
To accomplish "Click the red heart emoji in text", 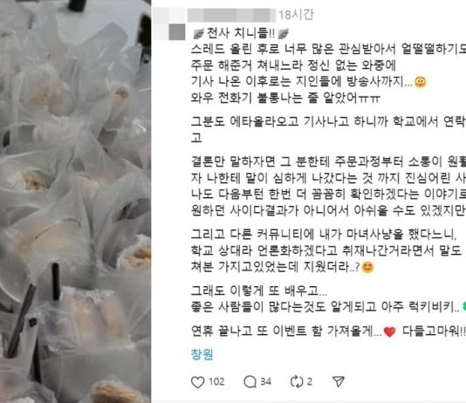I will (389, 331).
